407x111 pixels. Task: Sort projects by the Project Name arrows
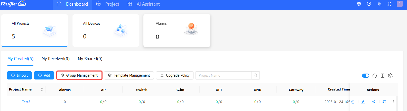(42, 89)
